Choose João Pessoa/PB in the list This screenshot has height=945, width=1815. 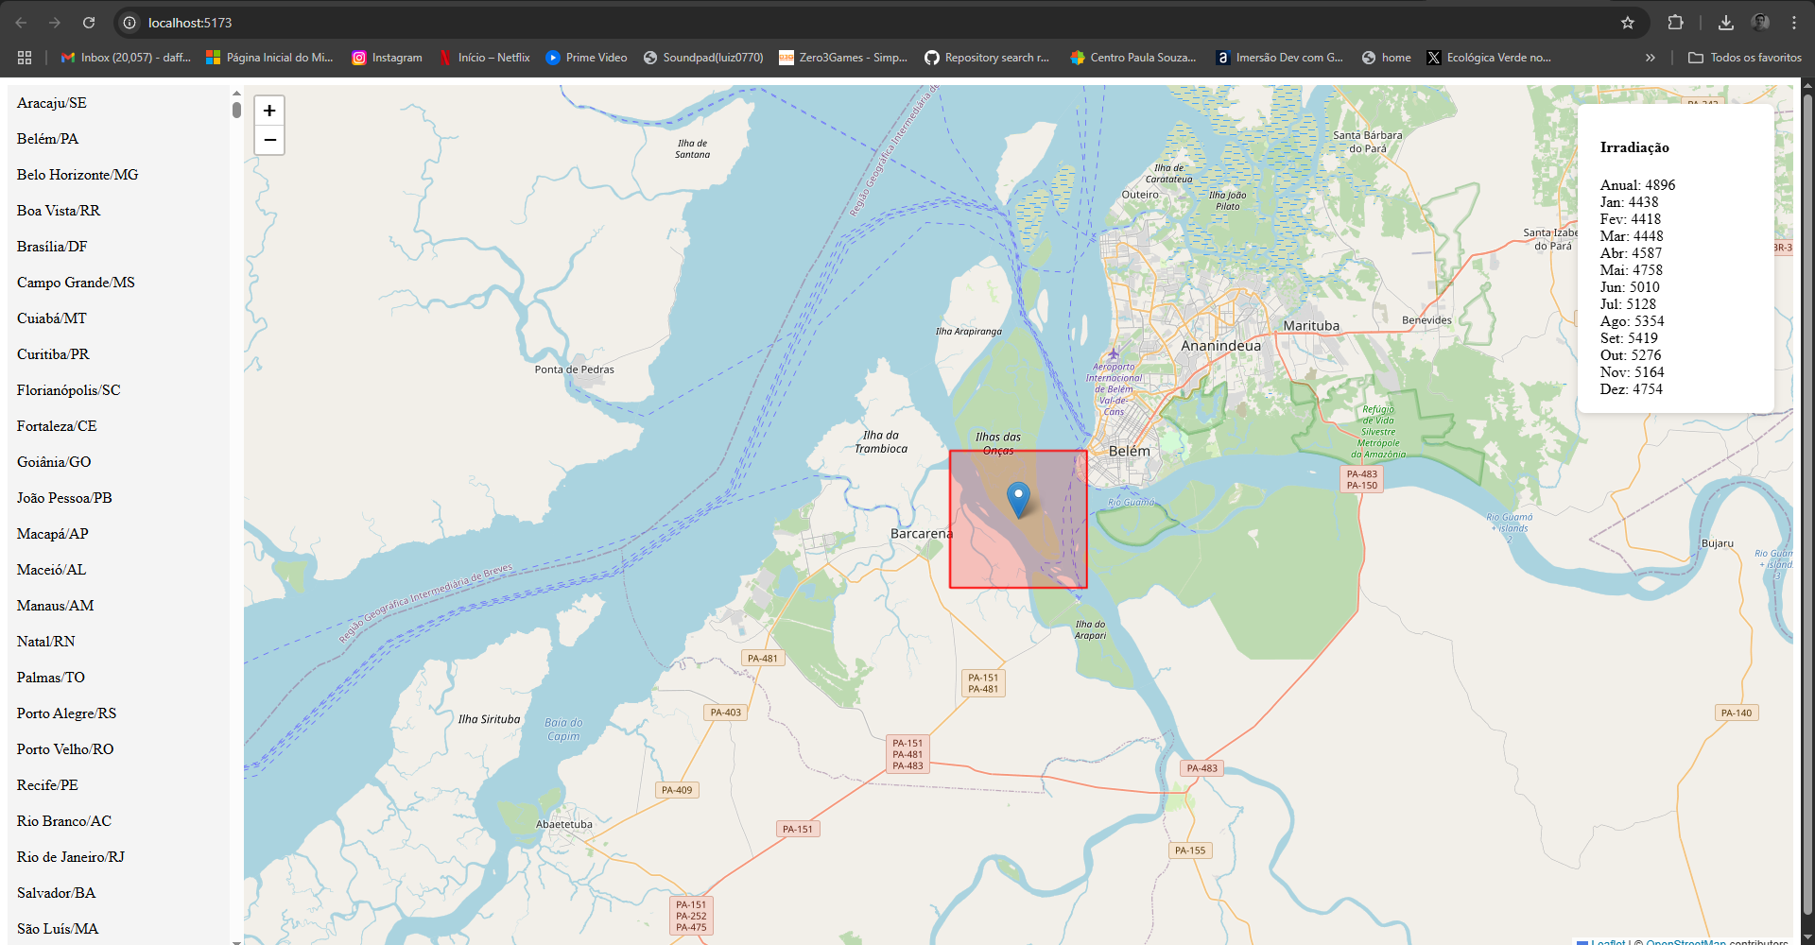(118, 498)
